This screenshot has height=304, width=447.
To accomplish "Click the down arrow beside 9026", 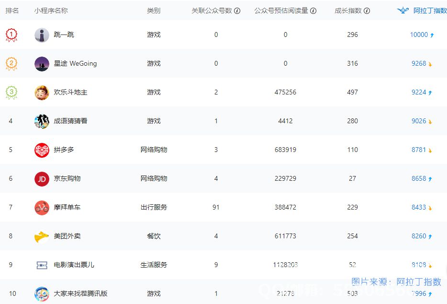I will [430, 121].
